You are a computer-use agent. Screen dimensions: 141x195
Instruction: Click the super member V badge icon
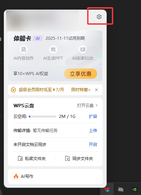[x=13, y=90]
